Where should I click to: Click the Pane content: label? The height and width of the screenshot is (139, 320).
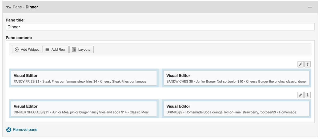pos(19,38)
